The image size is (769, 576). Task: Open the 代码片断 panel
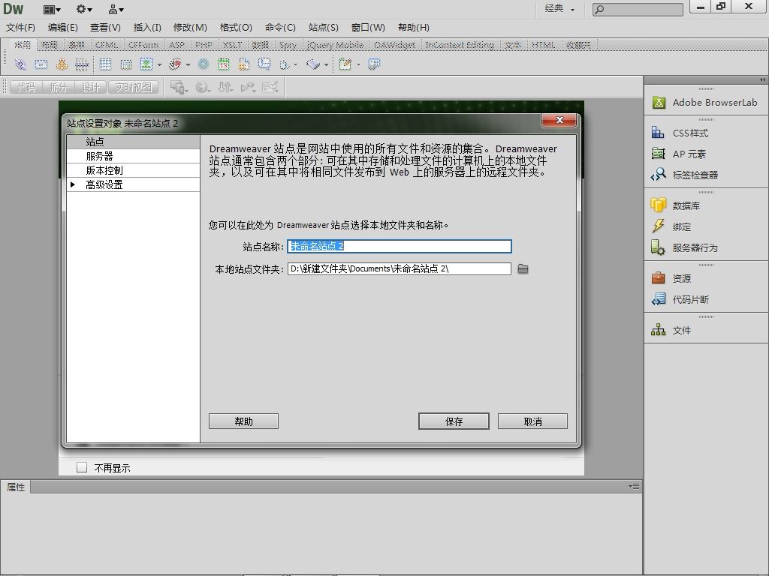pyautogui.click(x=706, y=299)
